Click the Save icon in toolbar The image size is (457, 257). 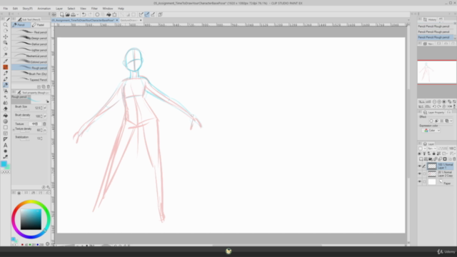tap(73, 14)
